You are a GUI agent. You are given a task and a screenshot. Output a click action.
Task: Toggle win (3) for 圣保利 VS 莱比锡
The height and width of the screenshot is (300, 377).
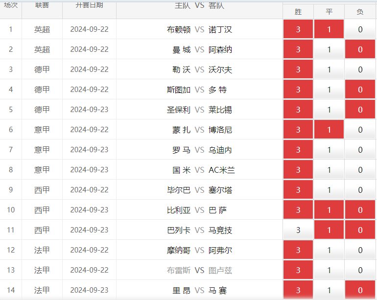tap(298, 110)
